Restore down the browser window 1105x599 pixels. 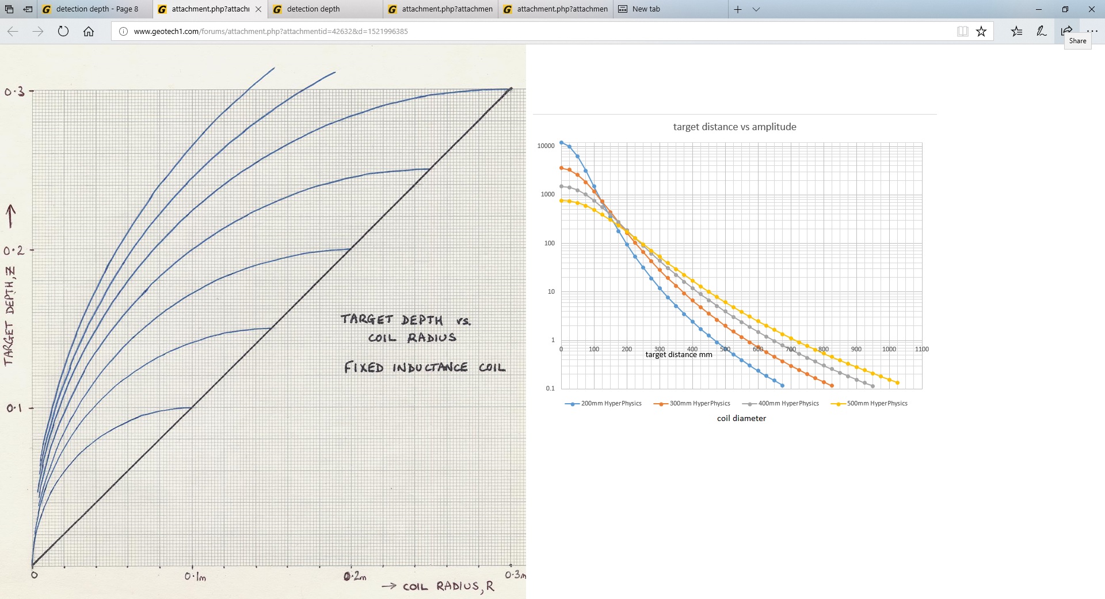coord(1065,9)
